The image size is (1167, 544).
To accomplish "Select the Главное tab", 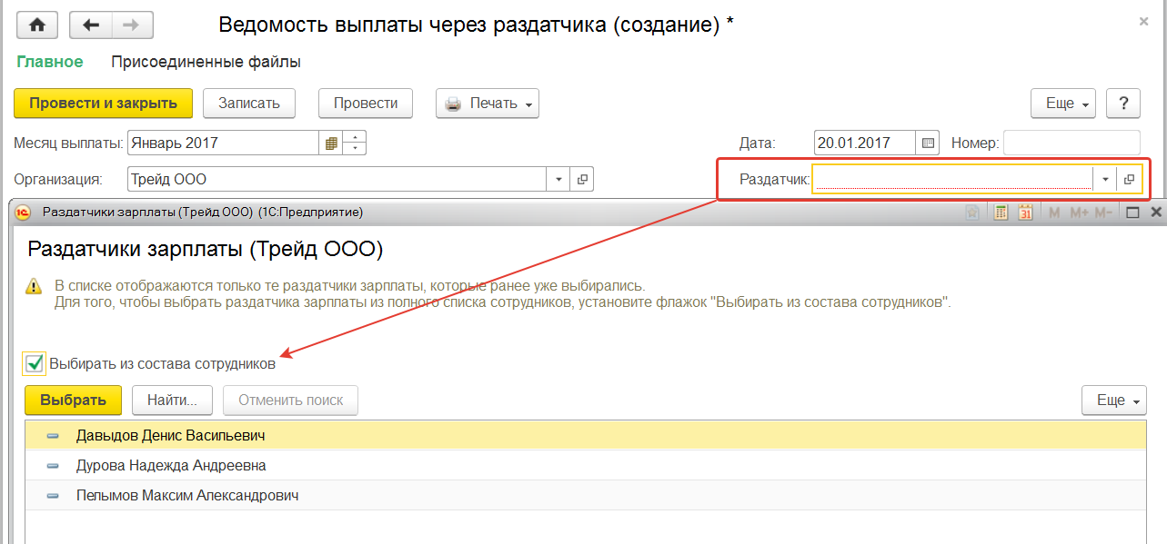I will (49, 62).
